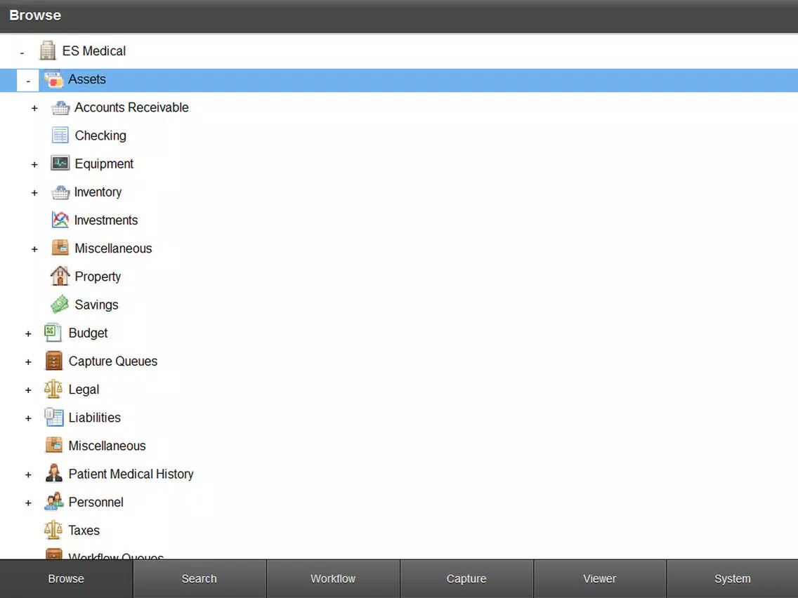798x598 pixels.
Task: Select the Liabilities label
Action: pos(95,418)
